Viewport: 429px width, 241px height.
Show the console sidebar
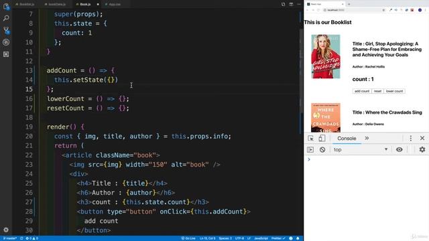point(310,150)
